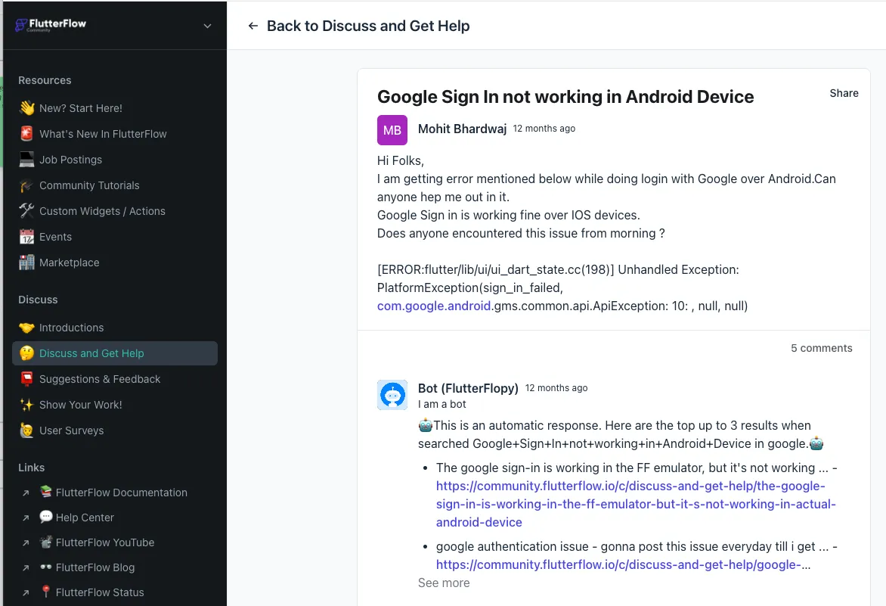Click the back arrow icon
886x606 pixels.
tap(253, 26)
